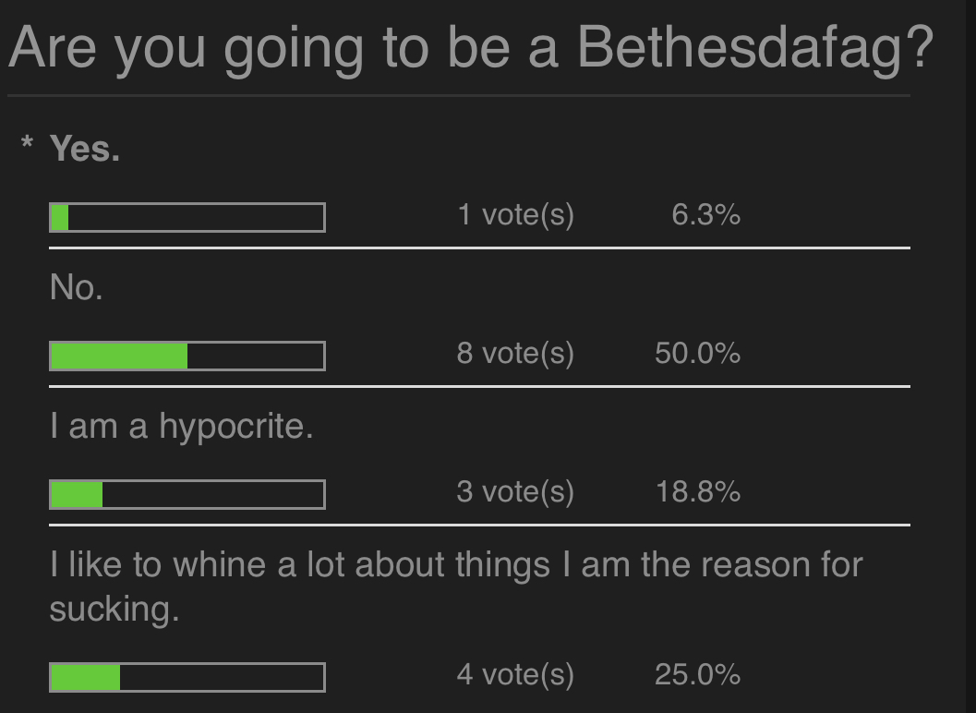Click the asterisk beside the Yes option
Viewport: 976px width, 713px height.
pyautogui.click(x=29, y=146)
